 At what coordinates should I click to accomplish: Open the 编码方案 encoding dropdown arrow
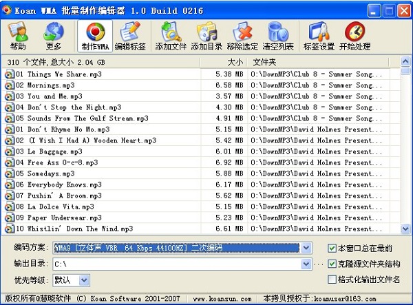click(x=306, y=248)
